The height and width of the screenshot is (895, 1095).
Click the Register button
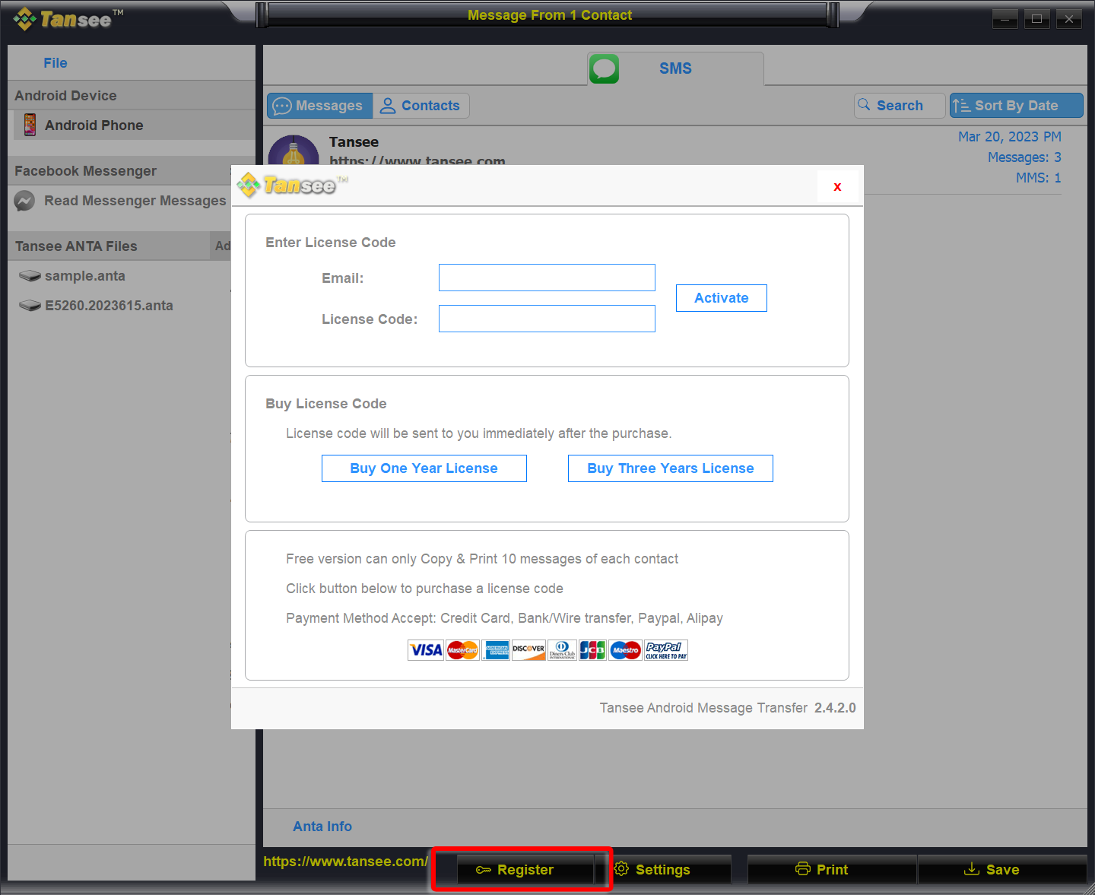tap(525, 869)
